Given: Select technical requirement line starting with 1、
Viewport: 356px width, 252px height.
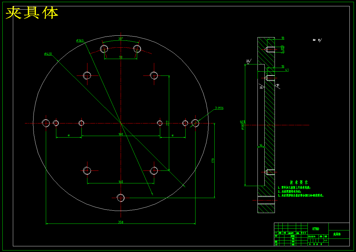Looking at the screenshot, I should coord(294,188).
